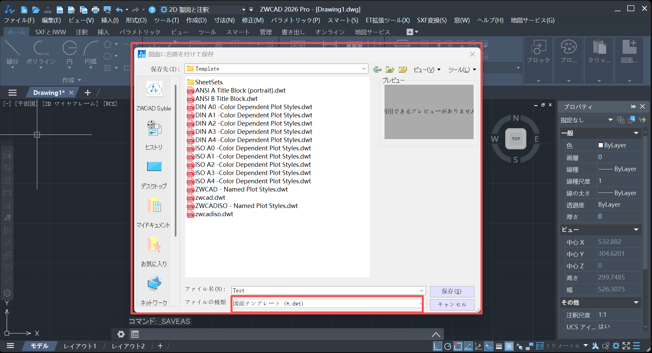The image size is (652, 353).
Task: Open the 保存先 save location dropdown
Action: pyautogui.click(x=363, y=69)
